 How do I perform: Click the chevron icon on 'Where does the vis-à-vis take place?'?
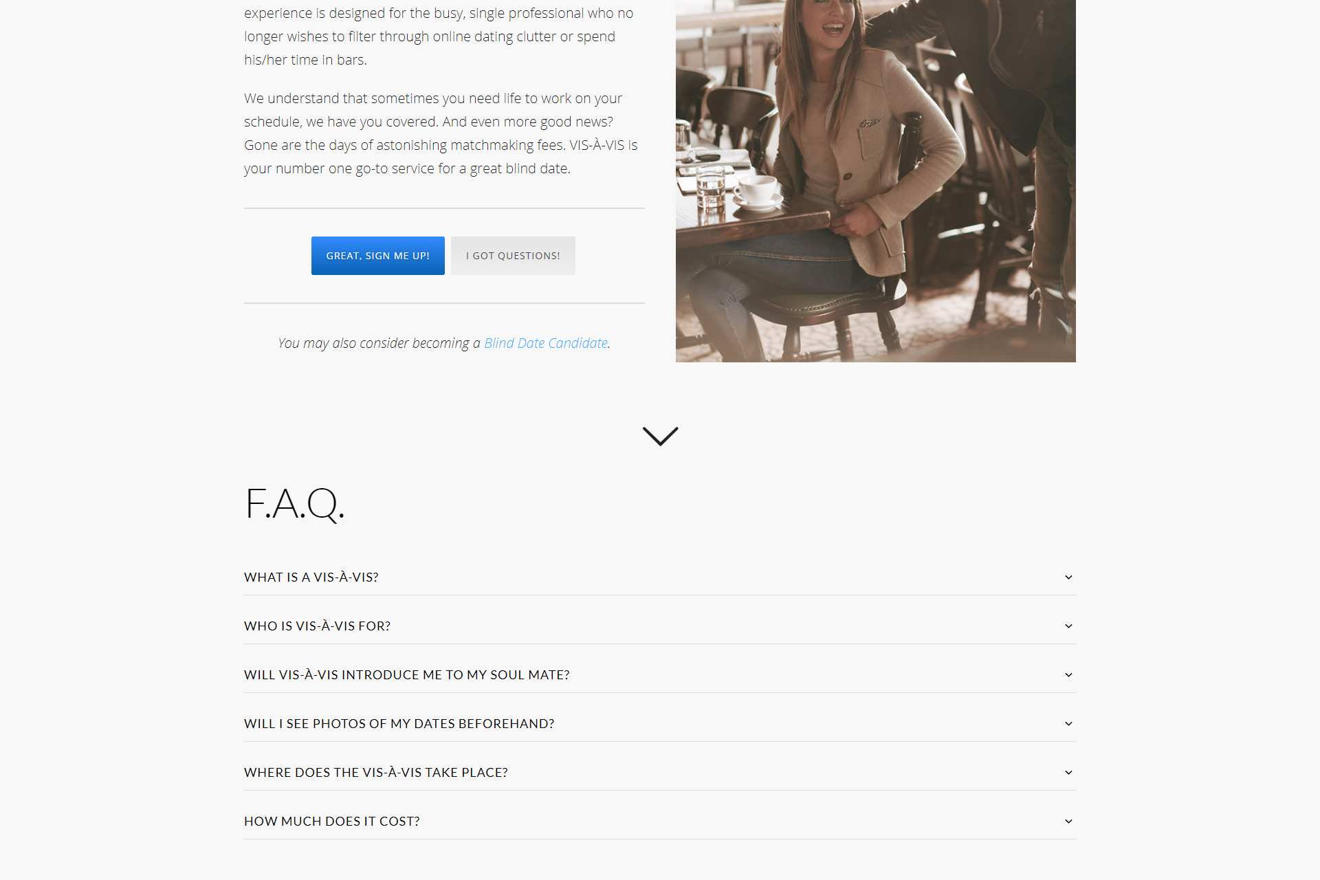(x=1068, y=773)
